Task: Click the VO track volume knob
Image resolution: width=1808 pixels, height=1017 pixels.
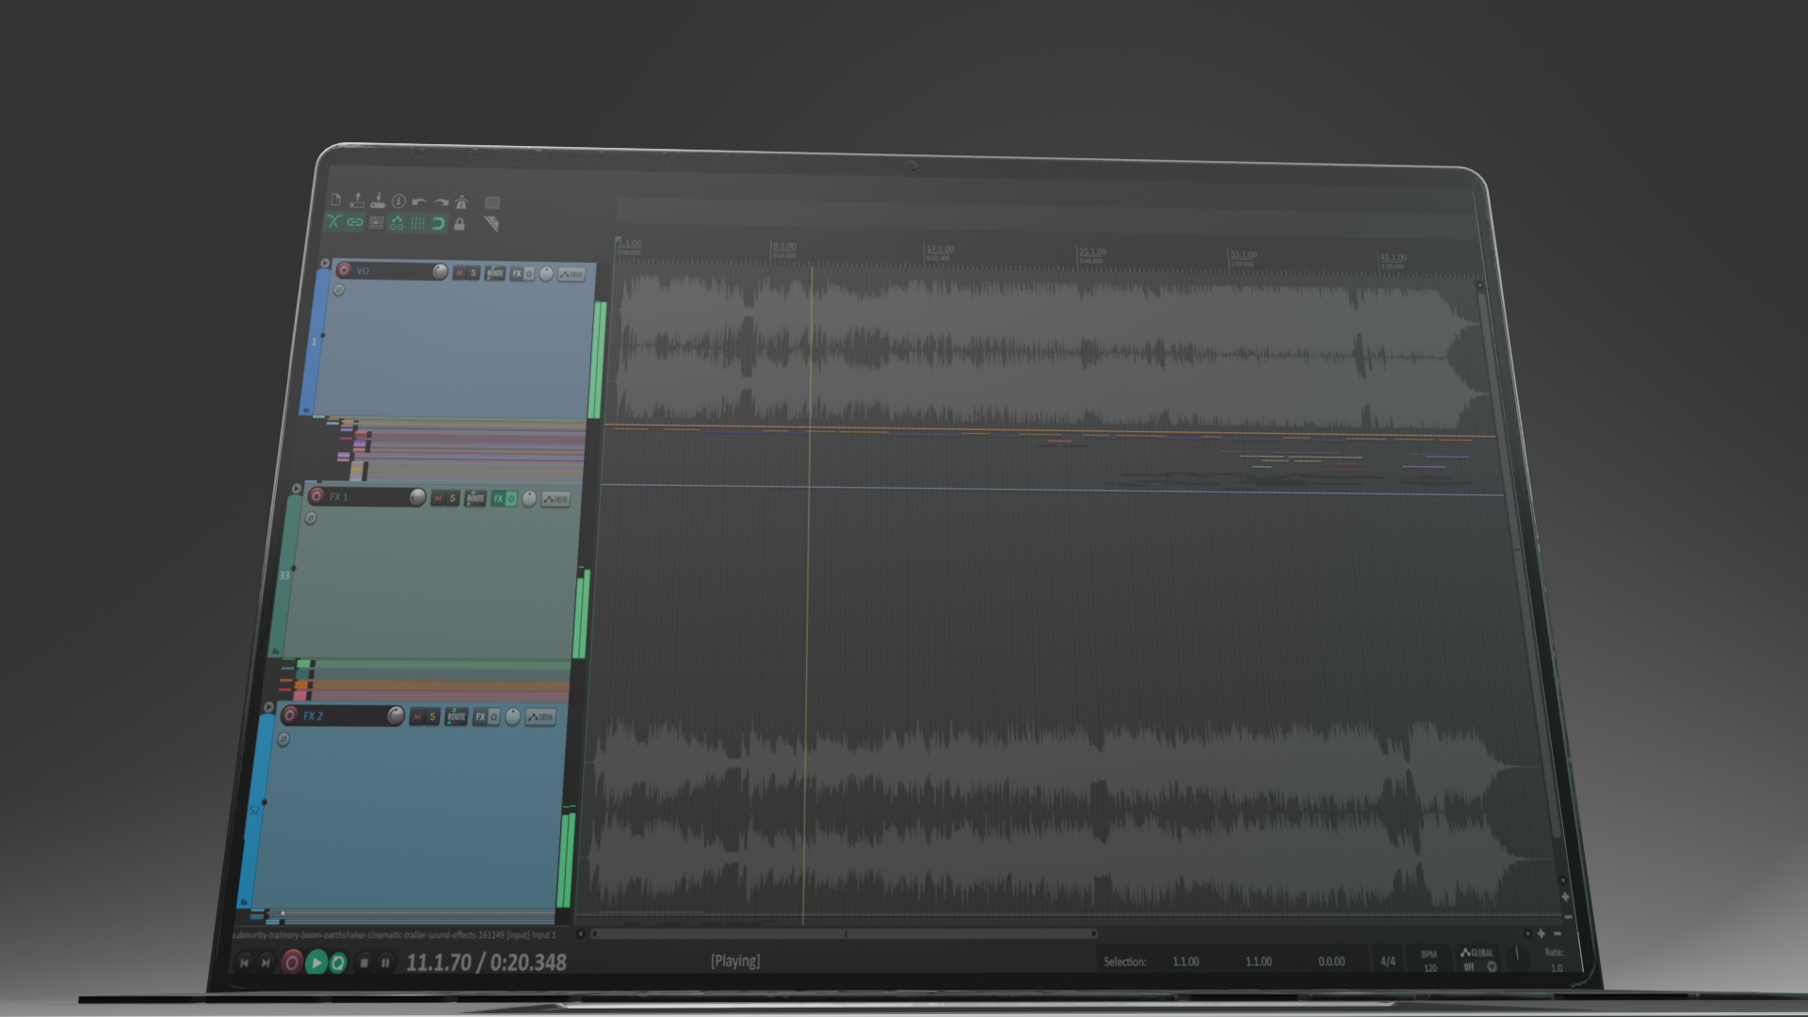Action: 440,271
